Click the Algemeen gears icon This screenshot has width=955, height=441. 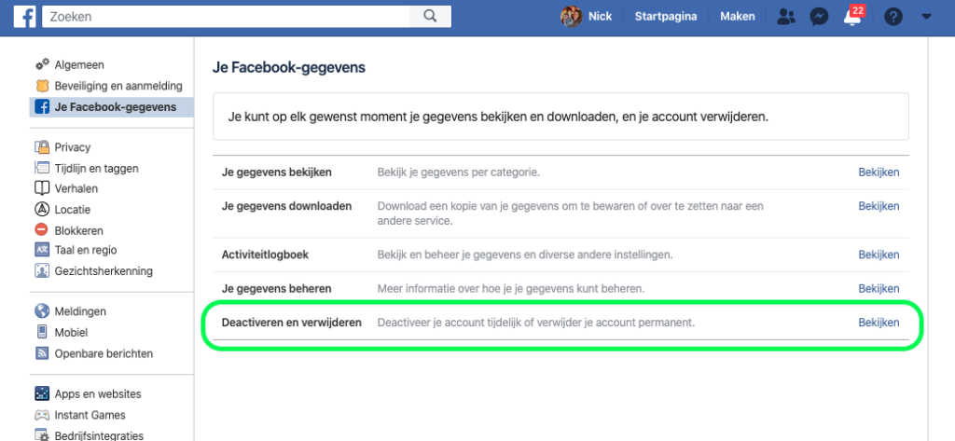(x=42, y=64)
